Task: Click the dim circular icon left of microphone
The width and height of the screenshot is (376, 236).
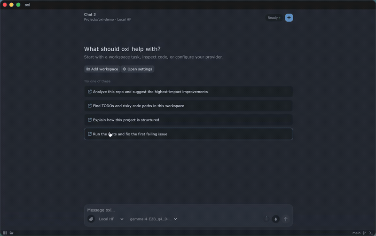Action: coord(266,219)
